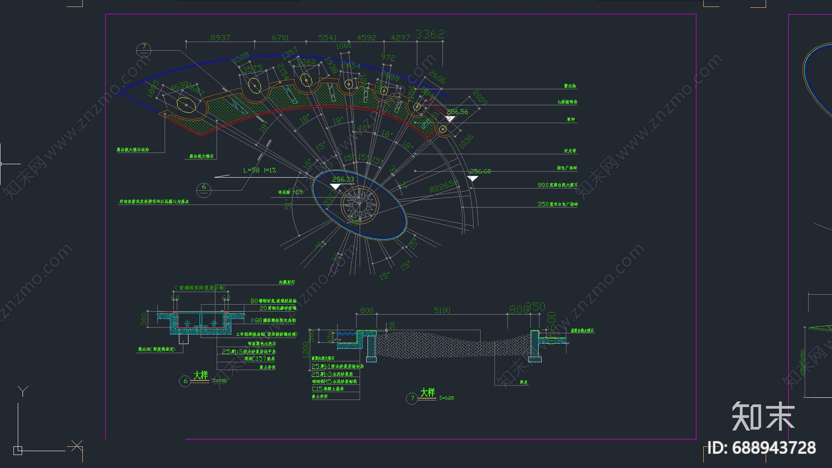The width and height of the screenshot is (832, 468).
Task: Select the 6701 dimension text
Action: (280, 37)
